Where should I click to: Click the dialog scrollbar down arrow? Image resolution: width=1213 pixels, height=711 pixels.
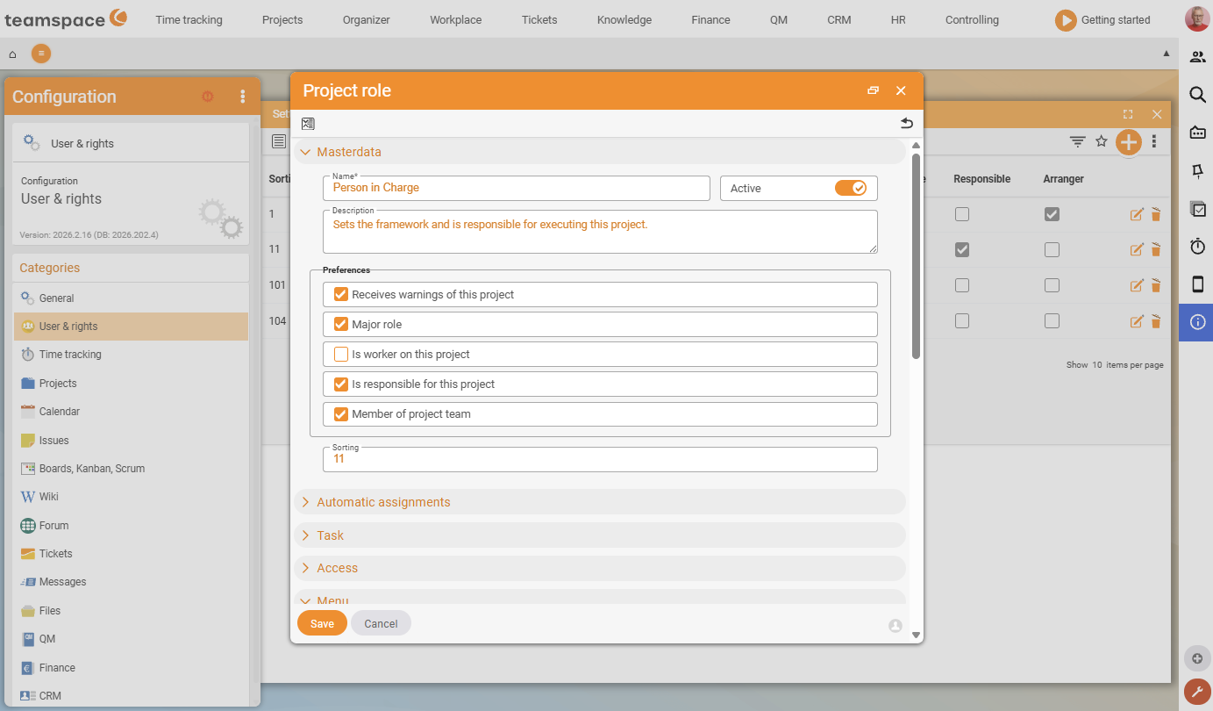(x=916, y=635)
